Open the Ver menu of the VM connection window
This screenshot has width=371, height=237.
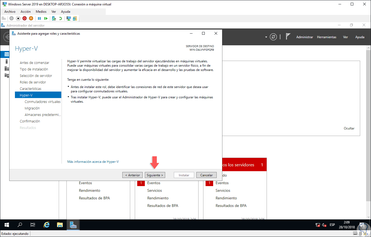(x=54, y=12)
